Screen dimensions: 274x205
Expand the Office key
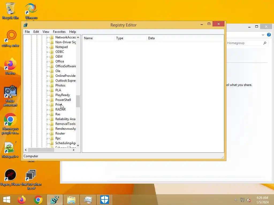click(x=47, y=62)
